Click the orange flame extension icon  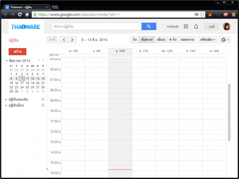click(210, 14)
